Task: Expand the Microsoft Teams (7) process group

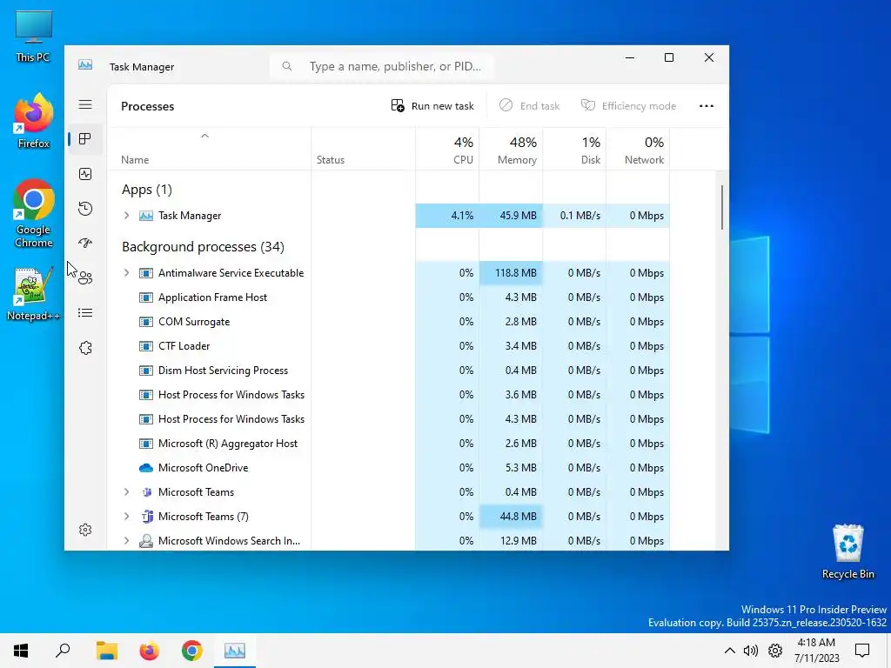Action: pyautogui.click(x=127, y=517)
